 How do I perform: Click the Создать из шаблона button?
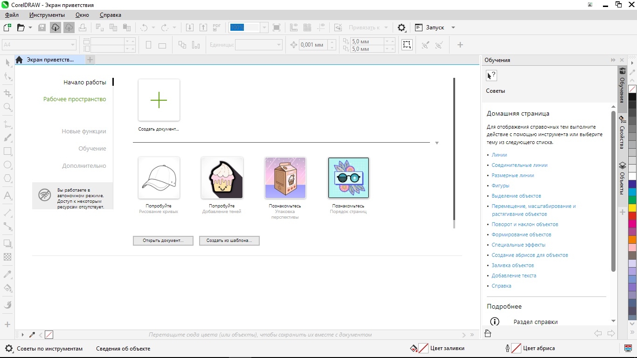[229, 241]
